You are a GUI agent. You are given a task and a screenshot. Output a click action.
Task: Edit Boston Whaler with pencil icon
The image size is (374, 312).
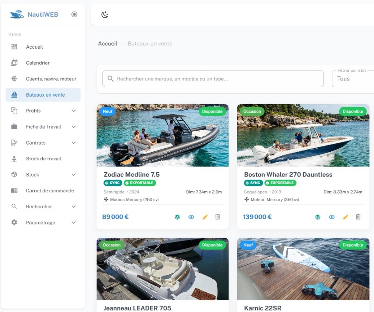pyautogui.click(x=346, y=217)
